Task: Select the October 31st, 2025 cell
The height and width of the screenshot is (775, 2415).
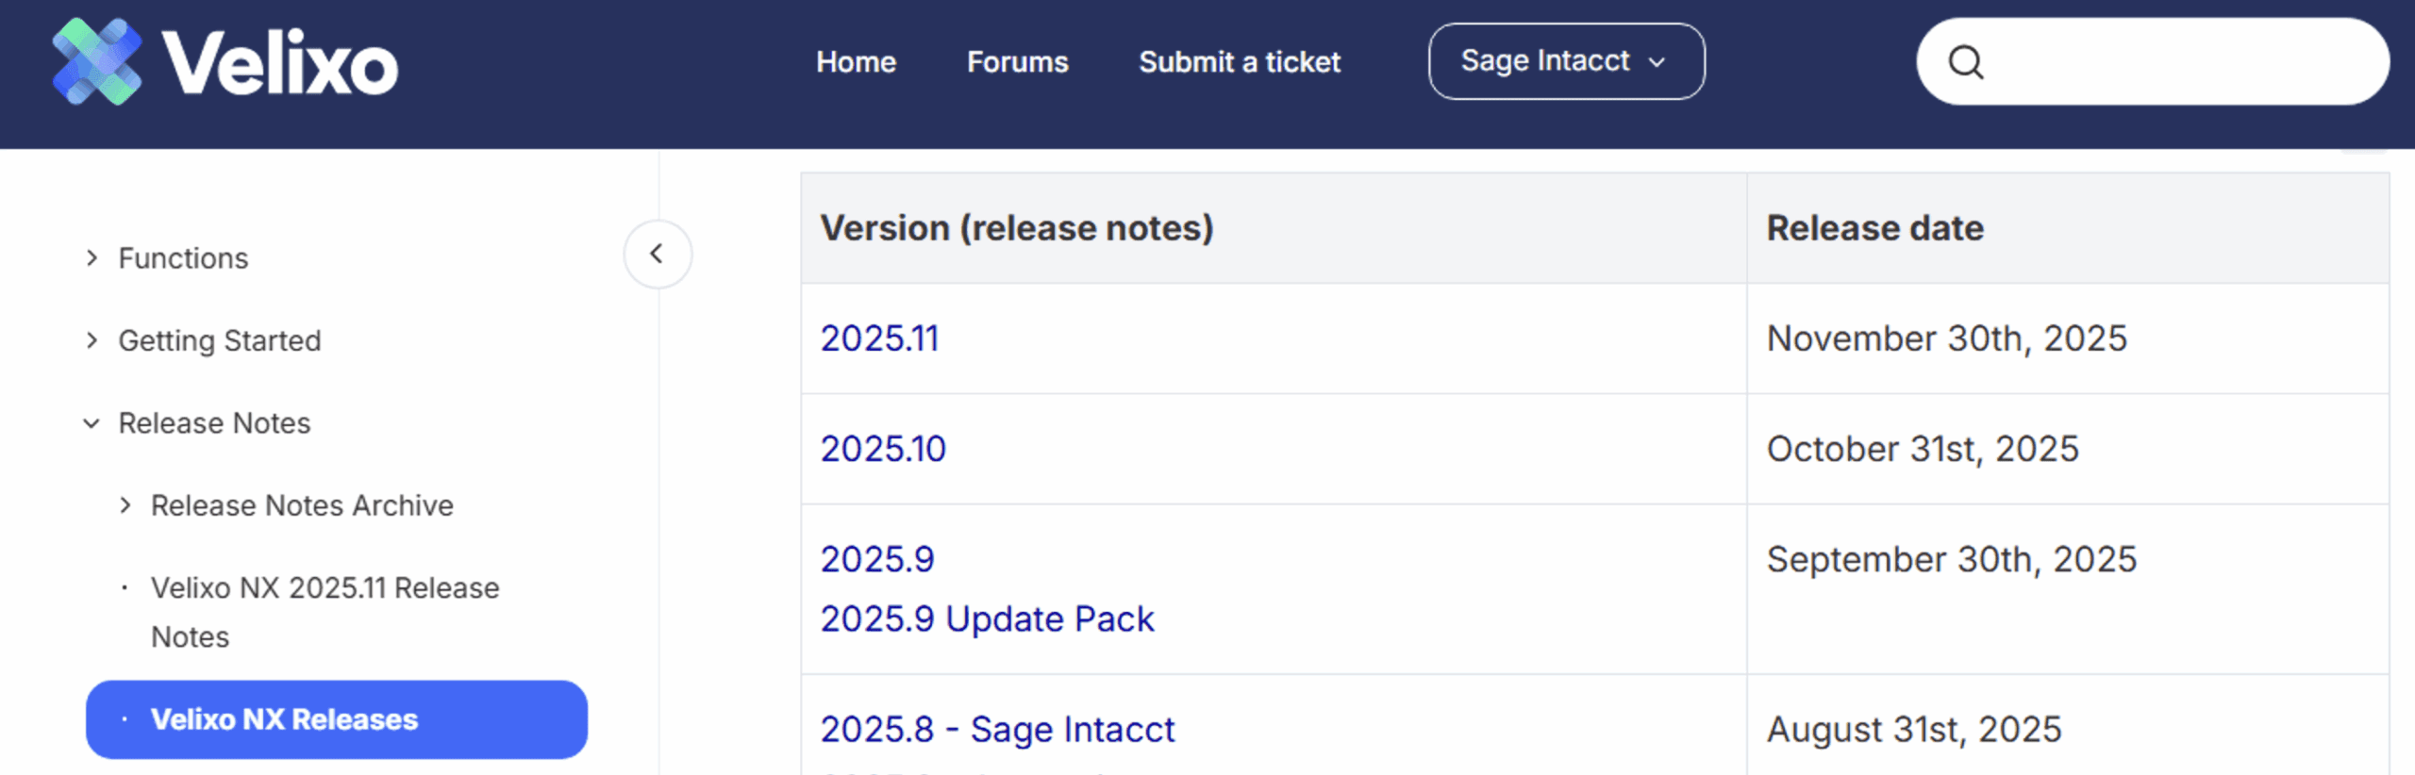Action: coord(2068,449)
